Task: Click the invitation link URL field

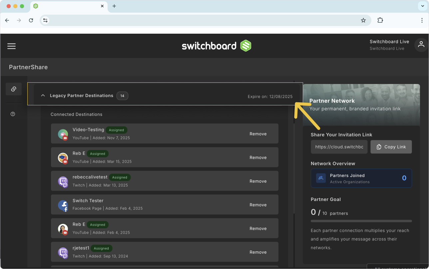Action: [x=339, y=147]
